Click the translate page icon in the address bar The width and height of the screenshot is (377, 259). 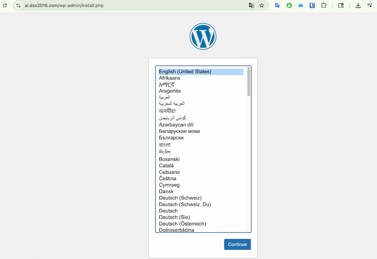[x=251, y=5]
